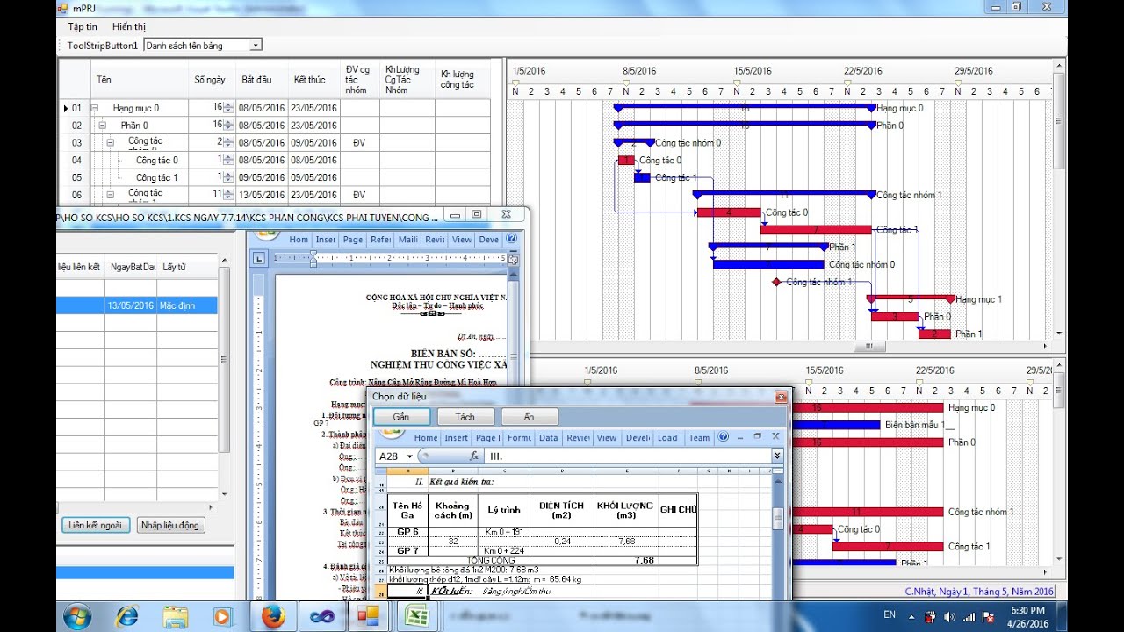This screenshot has width=1124, height=632.
Task: Toggle the Word ruler view icon
Action: pos(514,259)
